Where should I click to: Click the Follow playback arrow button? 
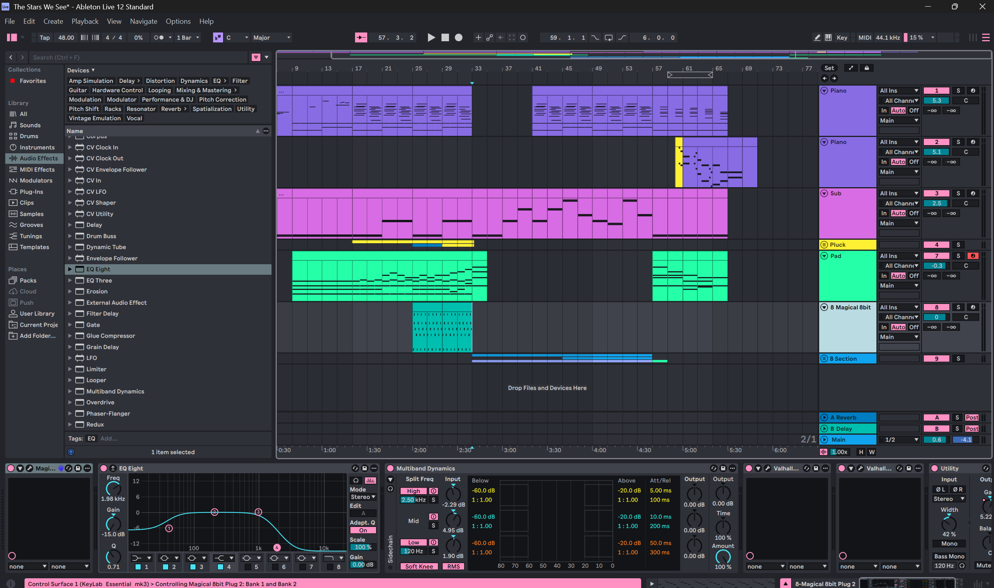tap(361, 38)
